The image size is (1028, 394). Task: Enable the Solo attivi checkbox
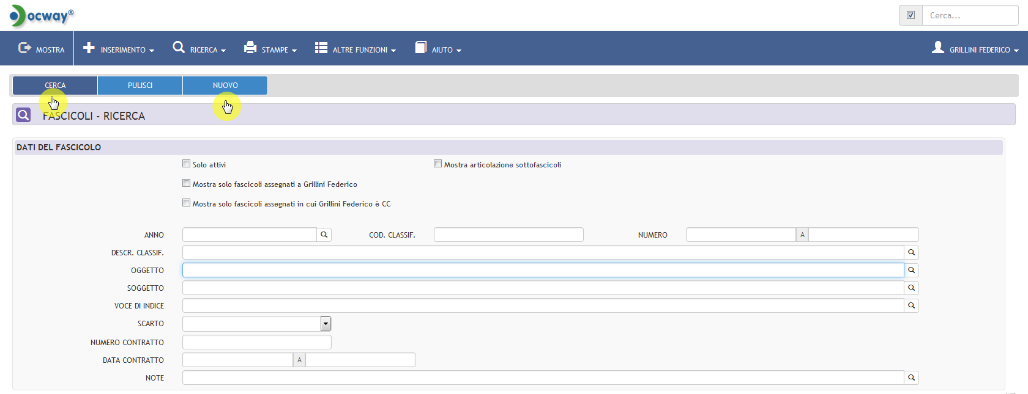186,164
